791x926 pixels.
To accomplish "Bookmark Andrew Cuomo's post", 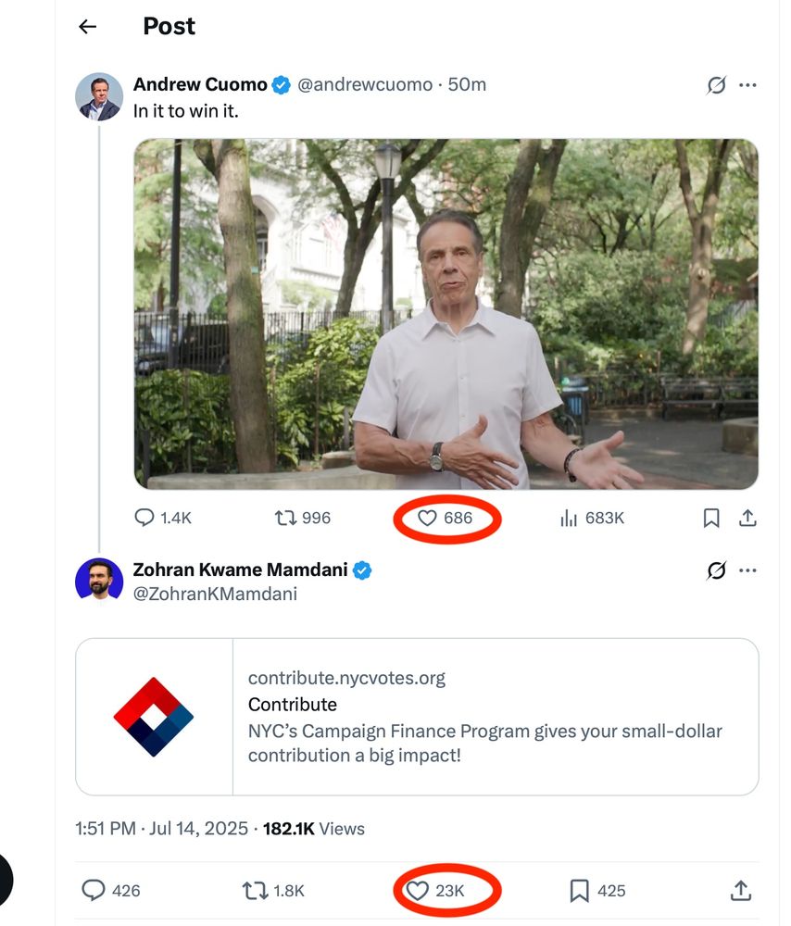I will [x=711, y=518].
